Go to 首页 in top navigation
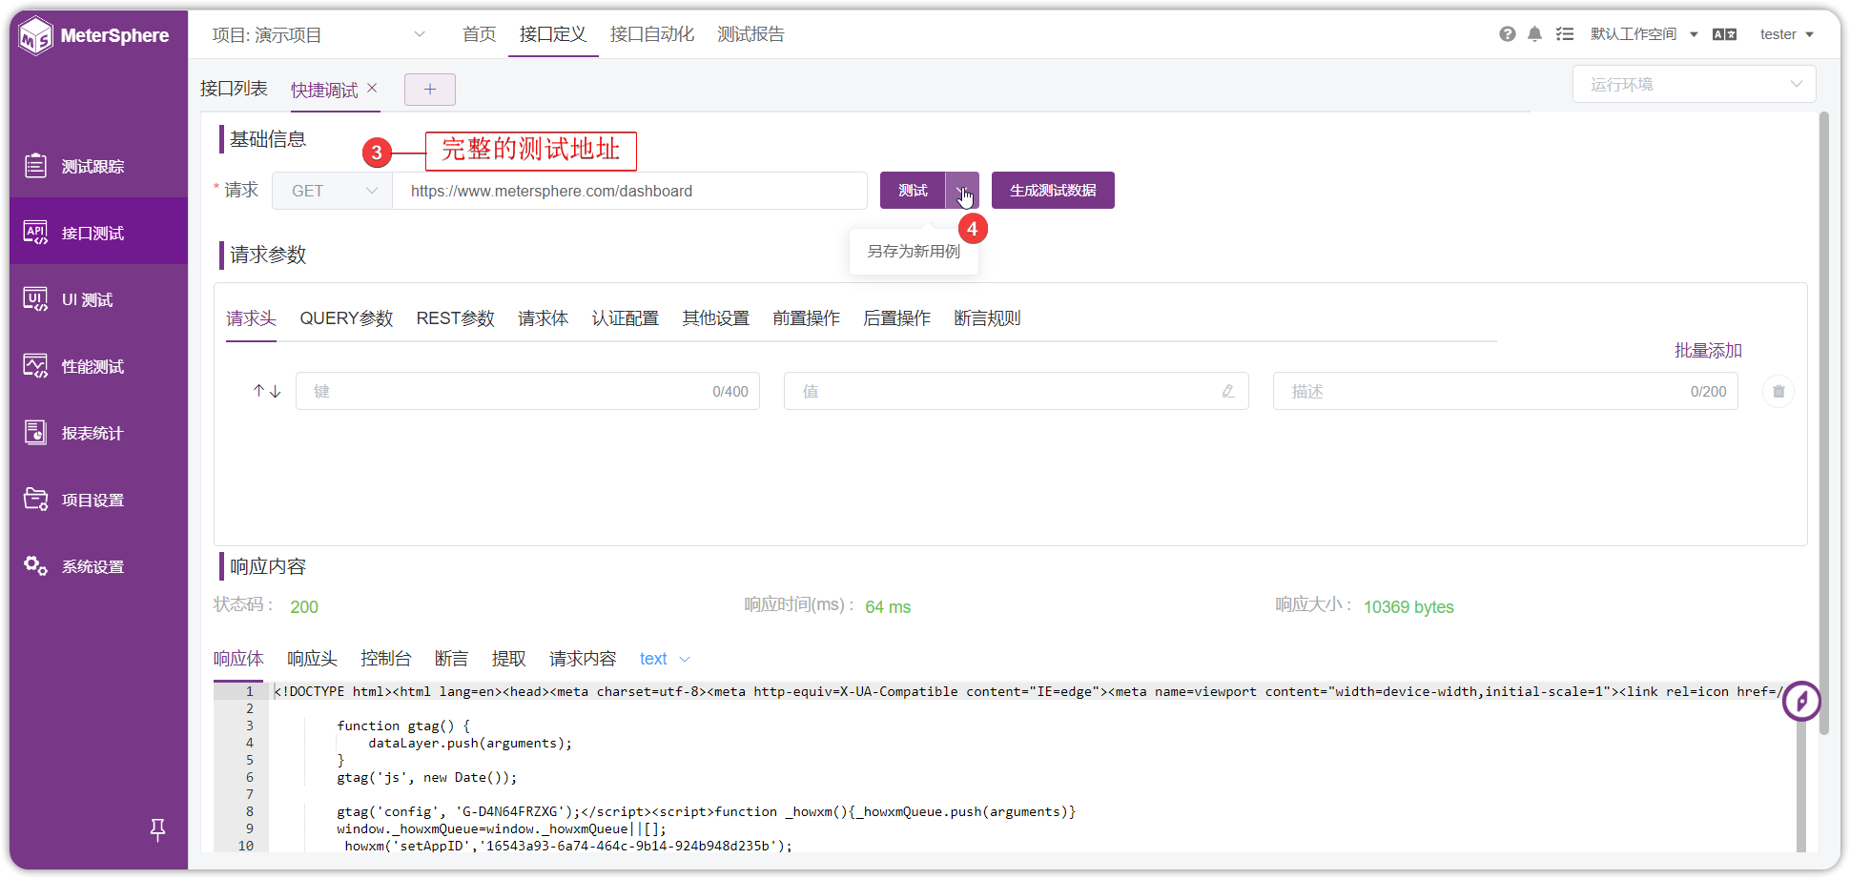Viewport: 1850px width, 879px height. (480, 34)
